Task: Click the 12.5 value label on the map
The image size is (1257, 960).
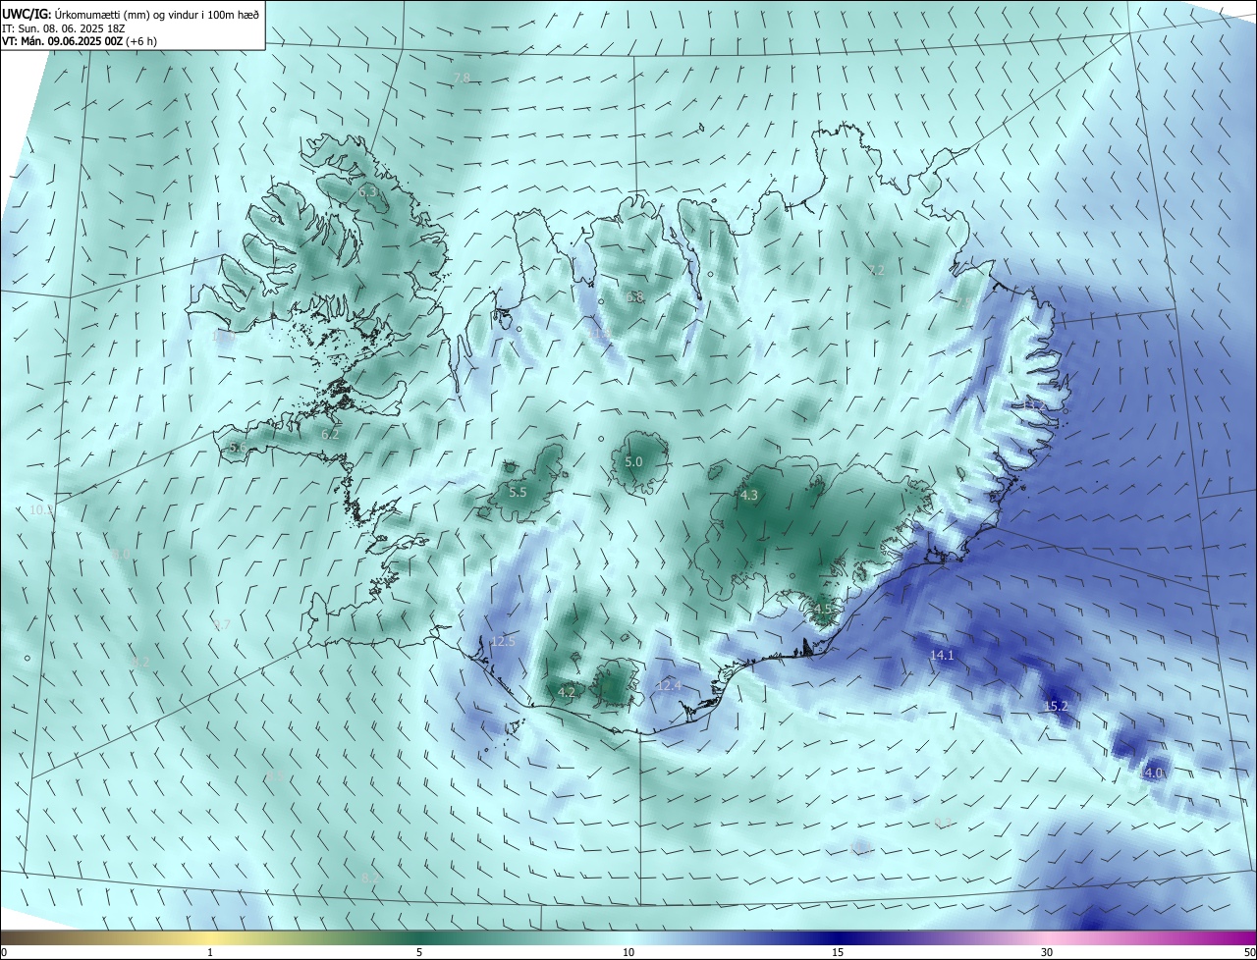Action: pyautogui.click(x=503, y=642)
